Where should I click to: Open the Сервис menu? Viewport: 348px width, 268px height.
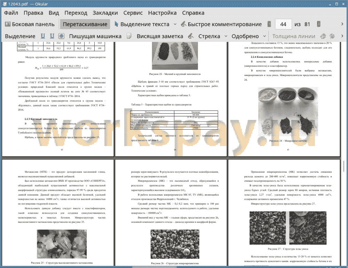coord(133,13)
